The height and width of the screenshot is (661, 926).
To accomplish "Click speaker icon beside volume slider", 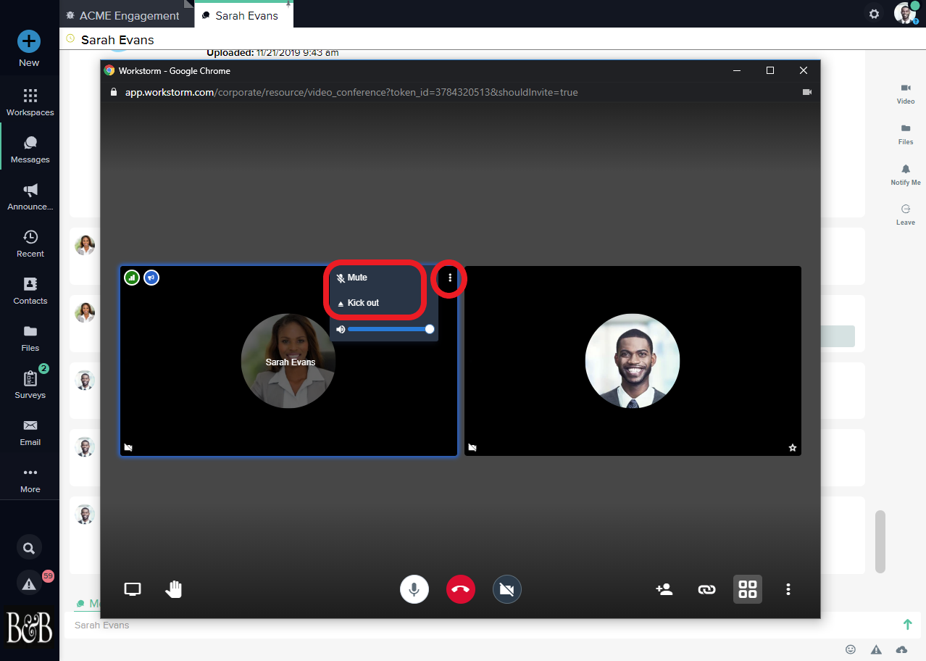I will [x=340, y=329].
